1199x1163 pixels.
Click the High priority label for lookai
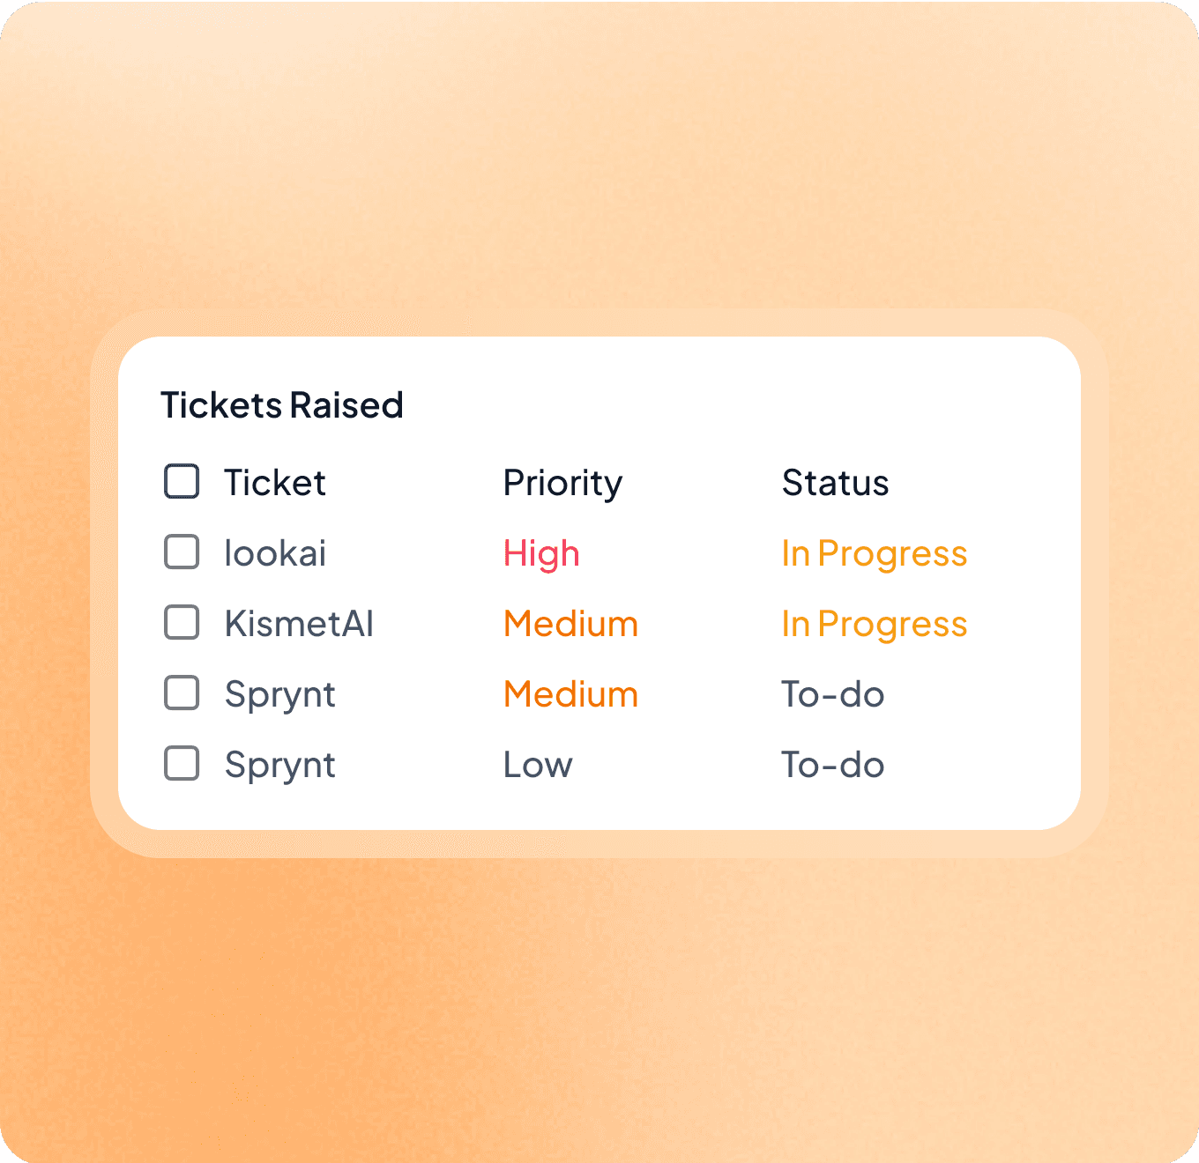(541, 553)
